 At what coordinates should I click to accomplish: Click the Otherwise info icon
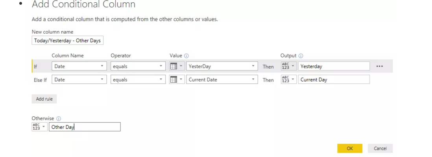point(58,119)
